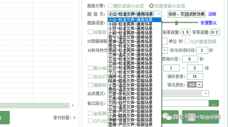228x127 pixels.
Task: Expand the 填充颜色 dropdown arrow
Action: pyautogui.click(x=199, y=85)
